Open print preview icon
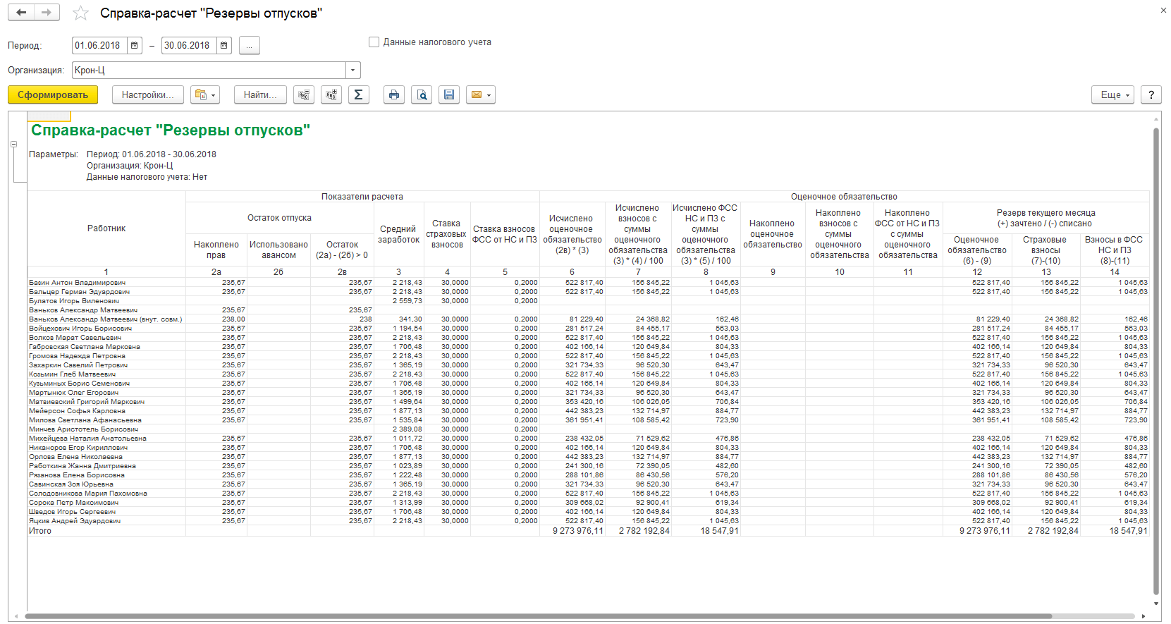 (x=422, y=94)
